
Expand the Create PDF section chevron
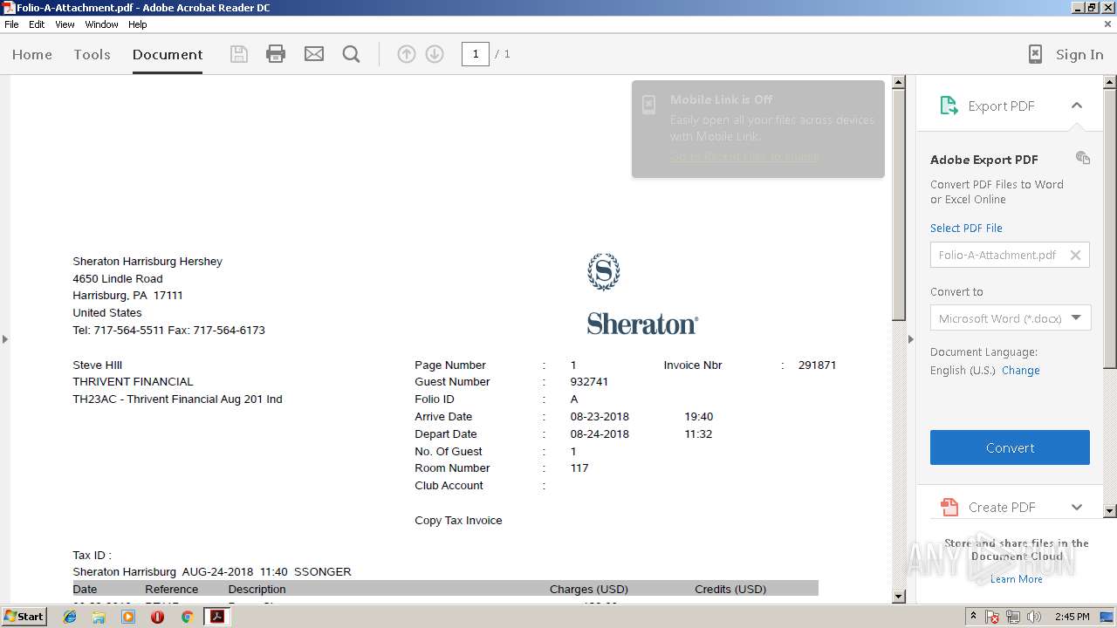[1077, 507]
